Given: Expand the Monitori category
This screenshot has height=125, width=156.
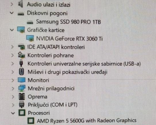Looking at the screenshot, I should tap(13, 80).
